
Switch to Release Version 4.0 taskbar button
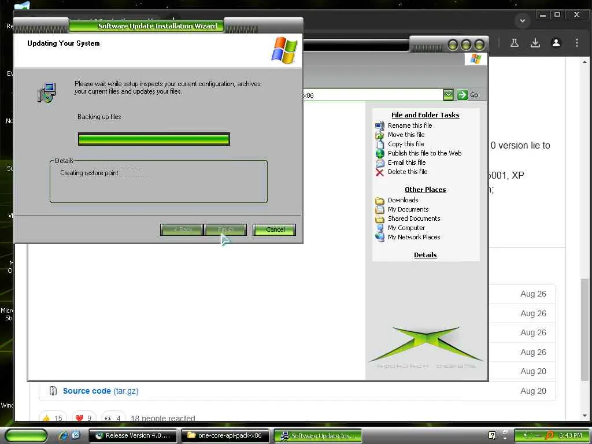coord(133,436)
